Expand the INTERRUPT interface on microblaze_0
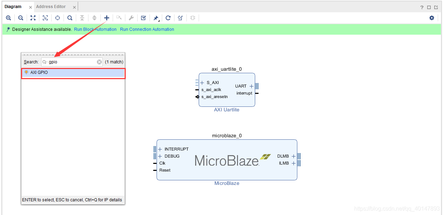The image size is (443, 215). coord(160,149)
